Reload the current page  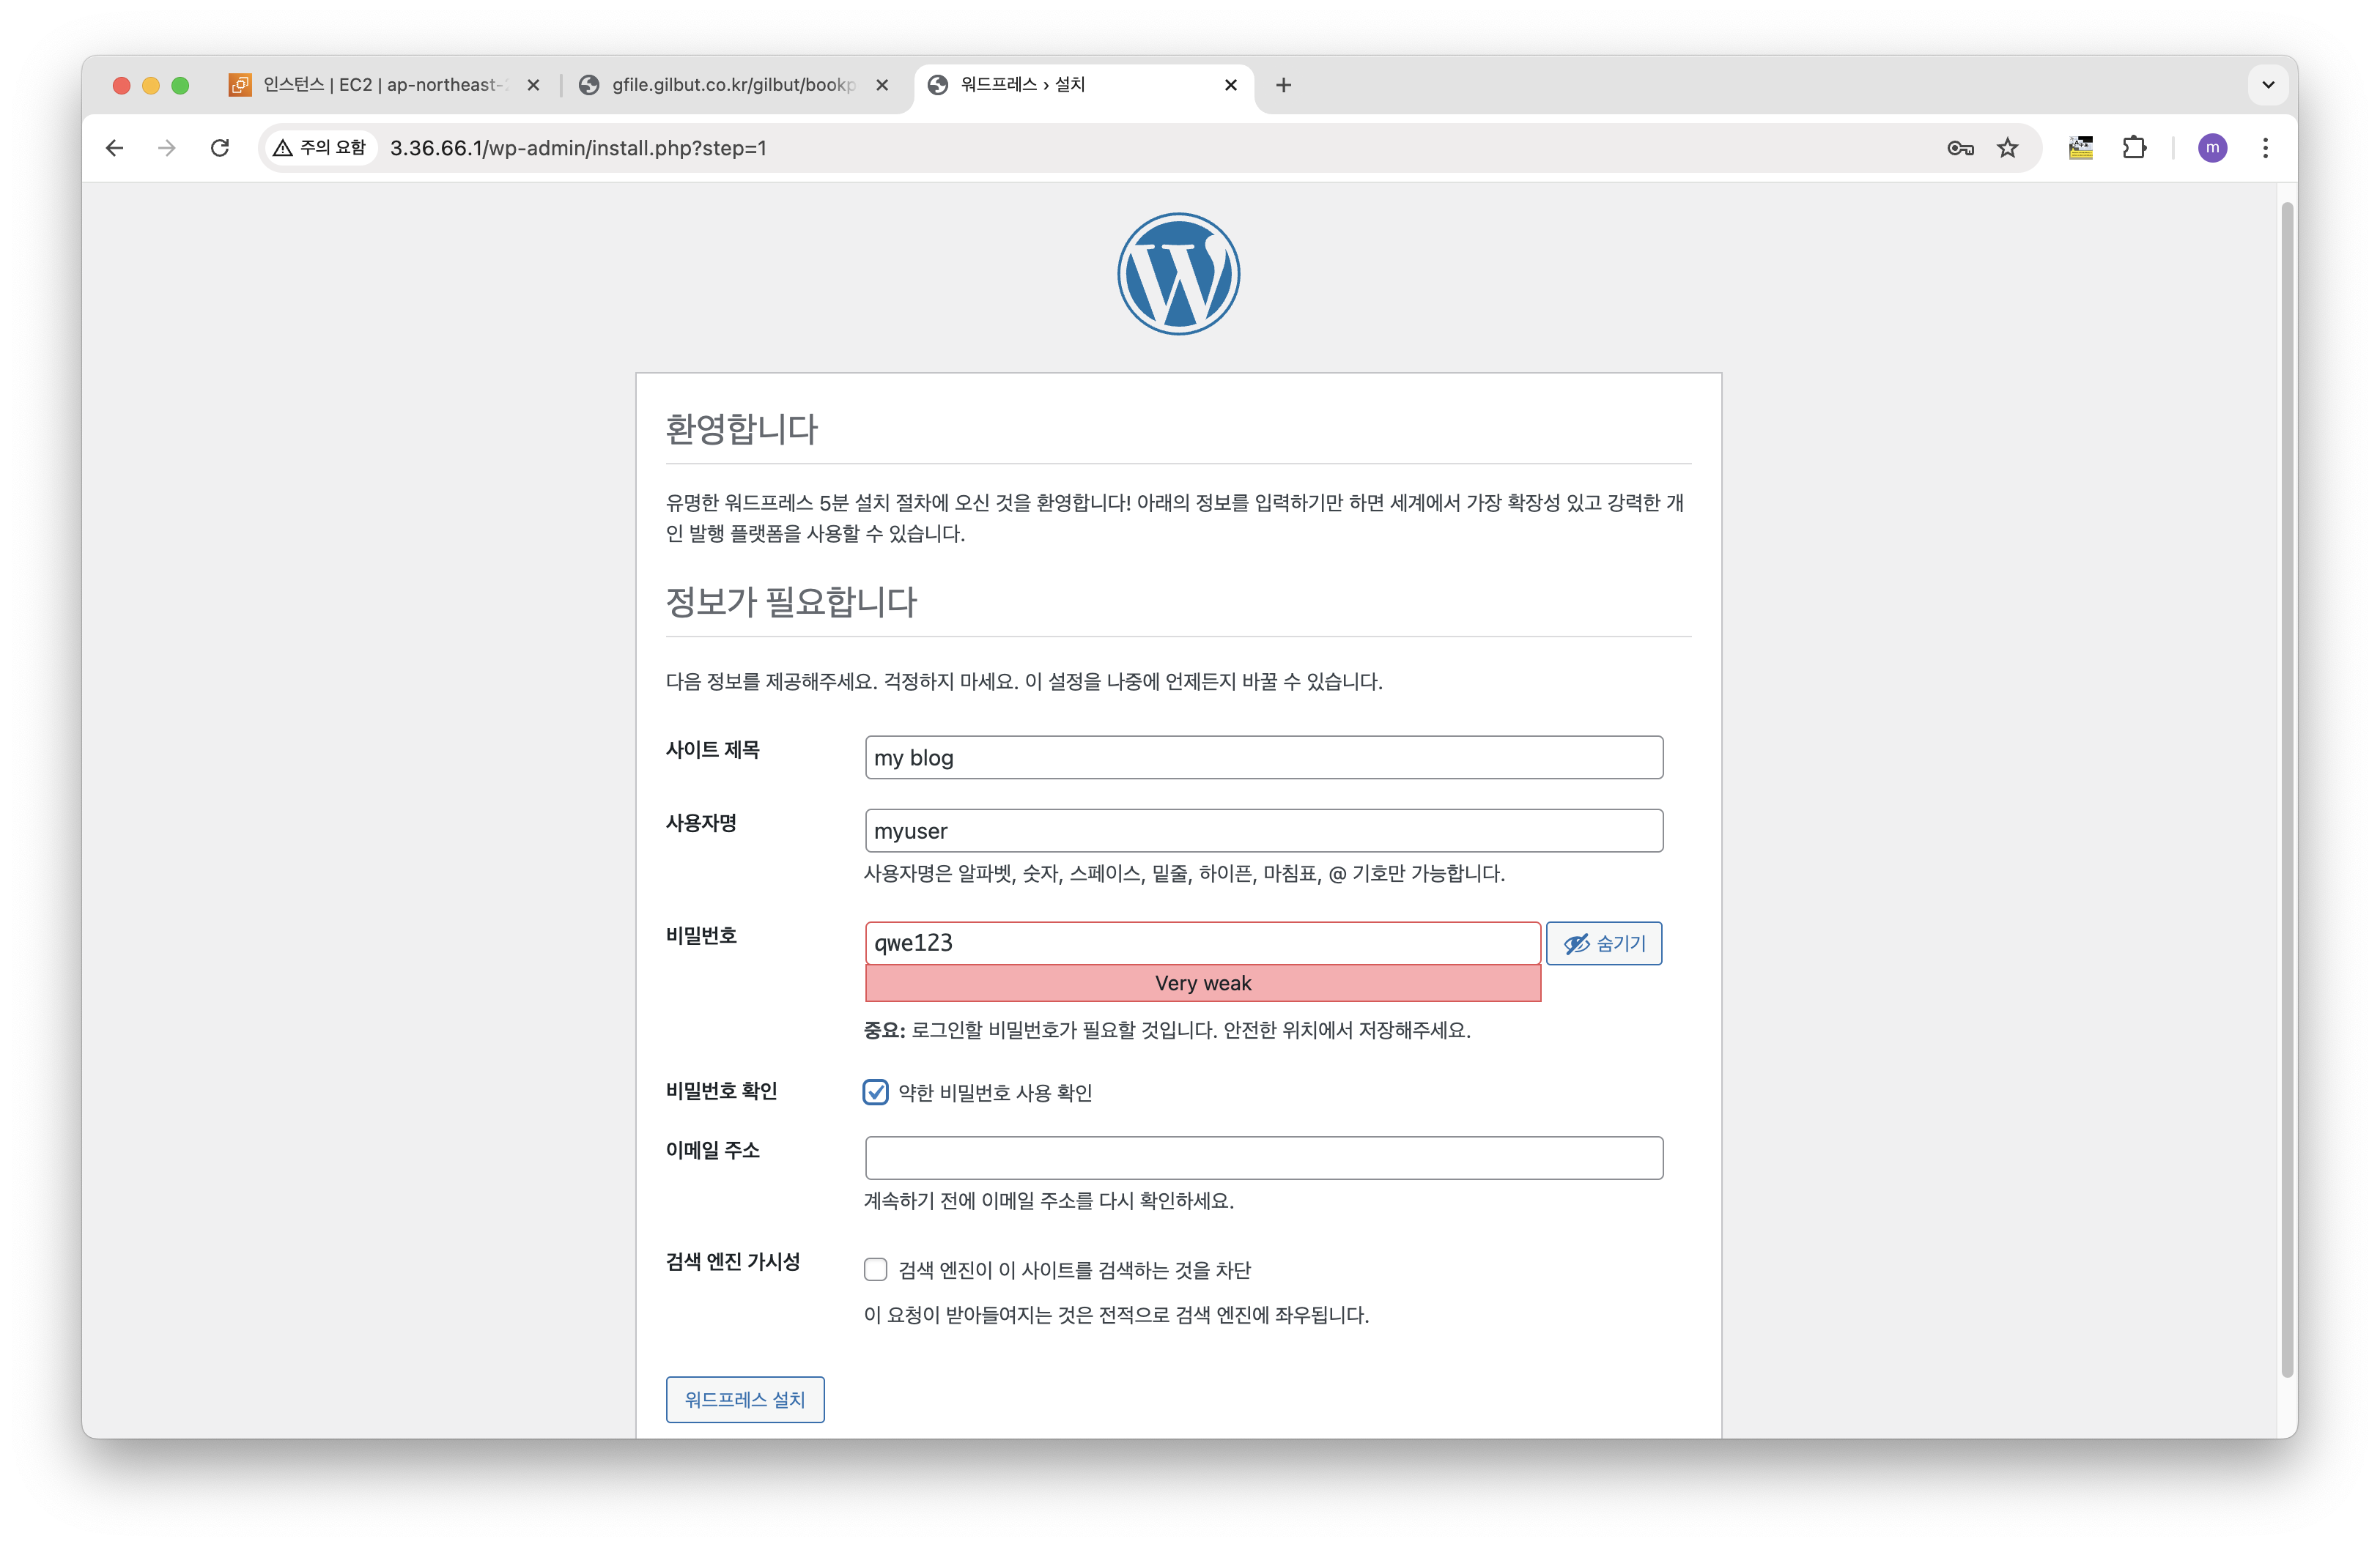pyautogui.click(x=220, y=148)
